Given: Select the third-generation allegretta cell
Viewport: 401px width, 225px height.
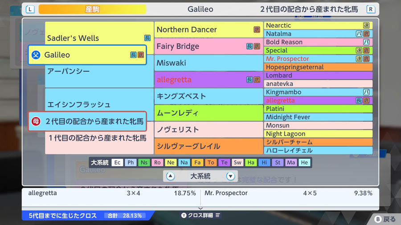Looking at the screenshot, I should (209, 80).
